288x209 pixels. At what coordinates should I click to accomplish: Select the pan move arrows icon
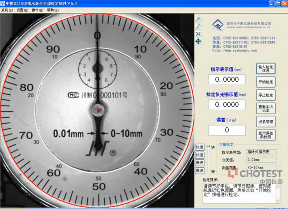pyautogui.click(x=198, y=41)
